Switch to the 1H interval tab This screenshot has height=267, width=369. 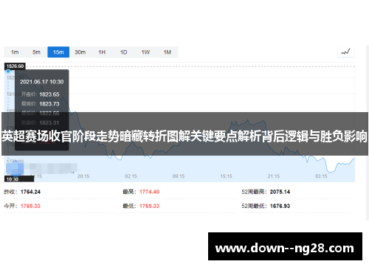(x=102, y=52)
